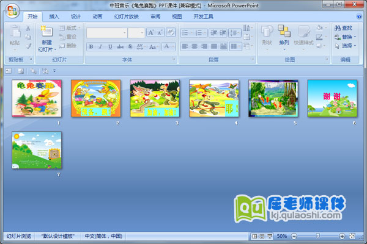Switch to the 视图 tab
The image size is (367, 244).
coord(177,16)
